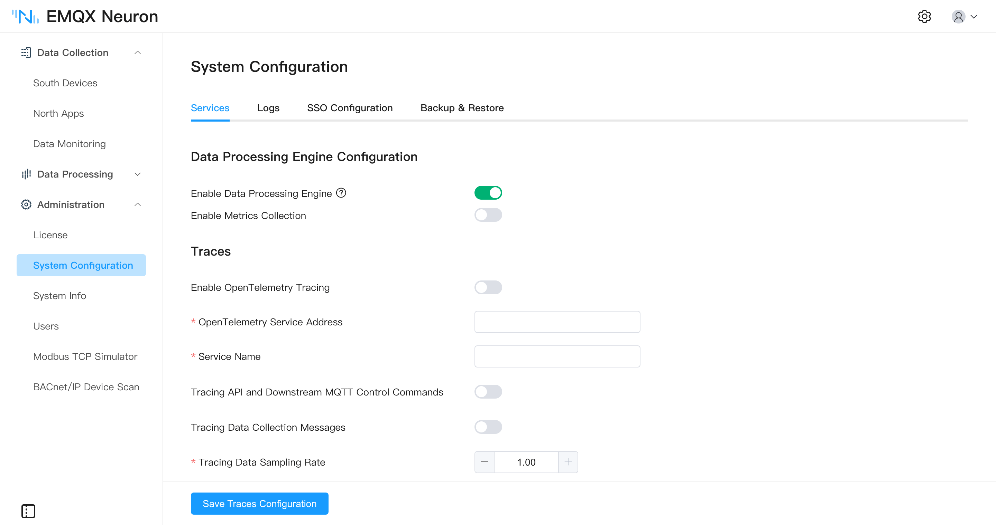Click the EMQX Neuron logo icon
Screen dimensions: 996x525
[x=25, y=17]
